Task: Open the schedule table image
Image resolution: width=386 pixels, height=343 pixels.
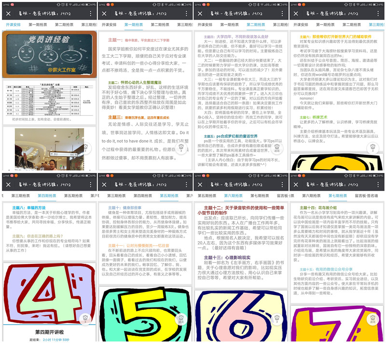Action: coord(48,100)
